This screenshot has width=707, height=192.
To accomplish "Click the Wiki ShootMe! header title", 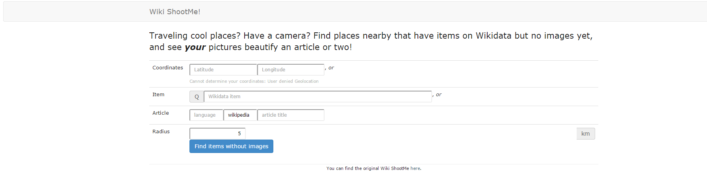I will coord(174,12).
